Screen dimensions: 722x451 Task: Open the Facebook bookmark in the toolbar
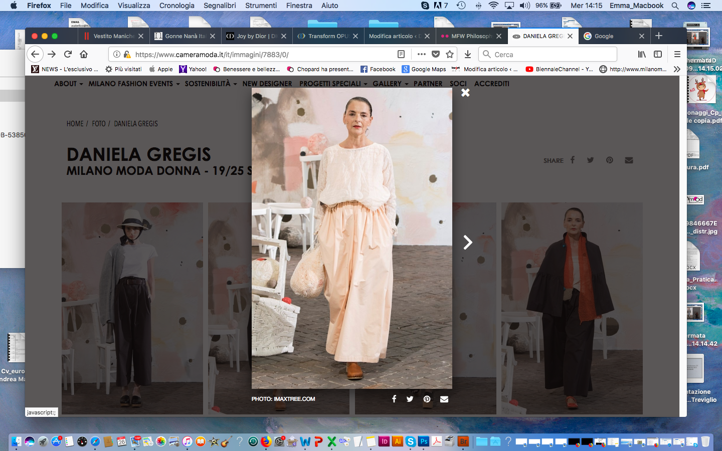click(378, 69)
